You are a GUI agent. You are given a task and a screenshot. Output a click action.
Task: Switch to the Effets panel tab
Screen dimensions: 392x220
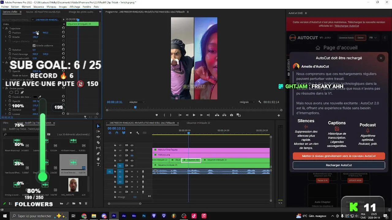(6, 123)
